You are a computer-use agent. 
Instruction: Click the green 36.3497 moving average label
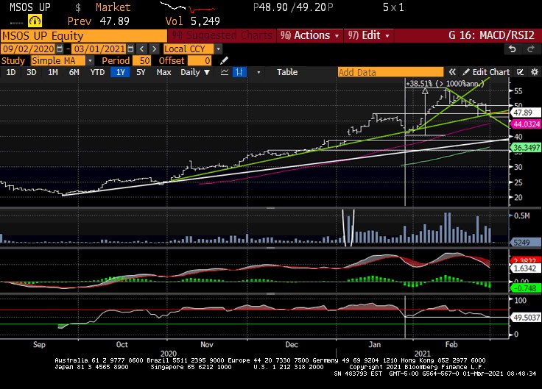(x=525, y=148)
